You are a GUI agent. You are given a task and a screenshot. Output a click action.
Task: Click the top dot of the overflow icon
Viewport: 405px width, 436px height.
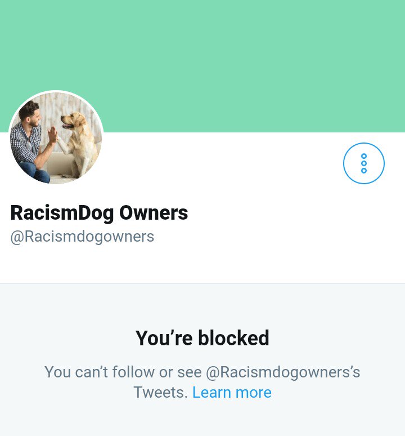tap(363, 156)
